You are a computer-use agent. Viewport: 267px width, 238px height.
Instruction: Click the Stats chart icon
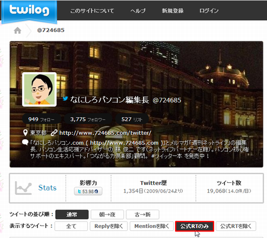[x=23, y=188]
